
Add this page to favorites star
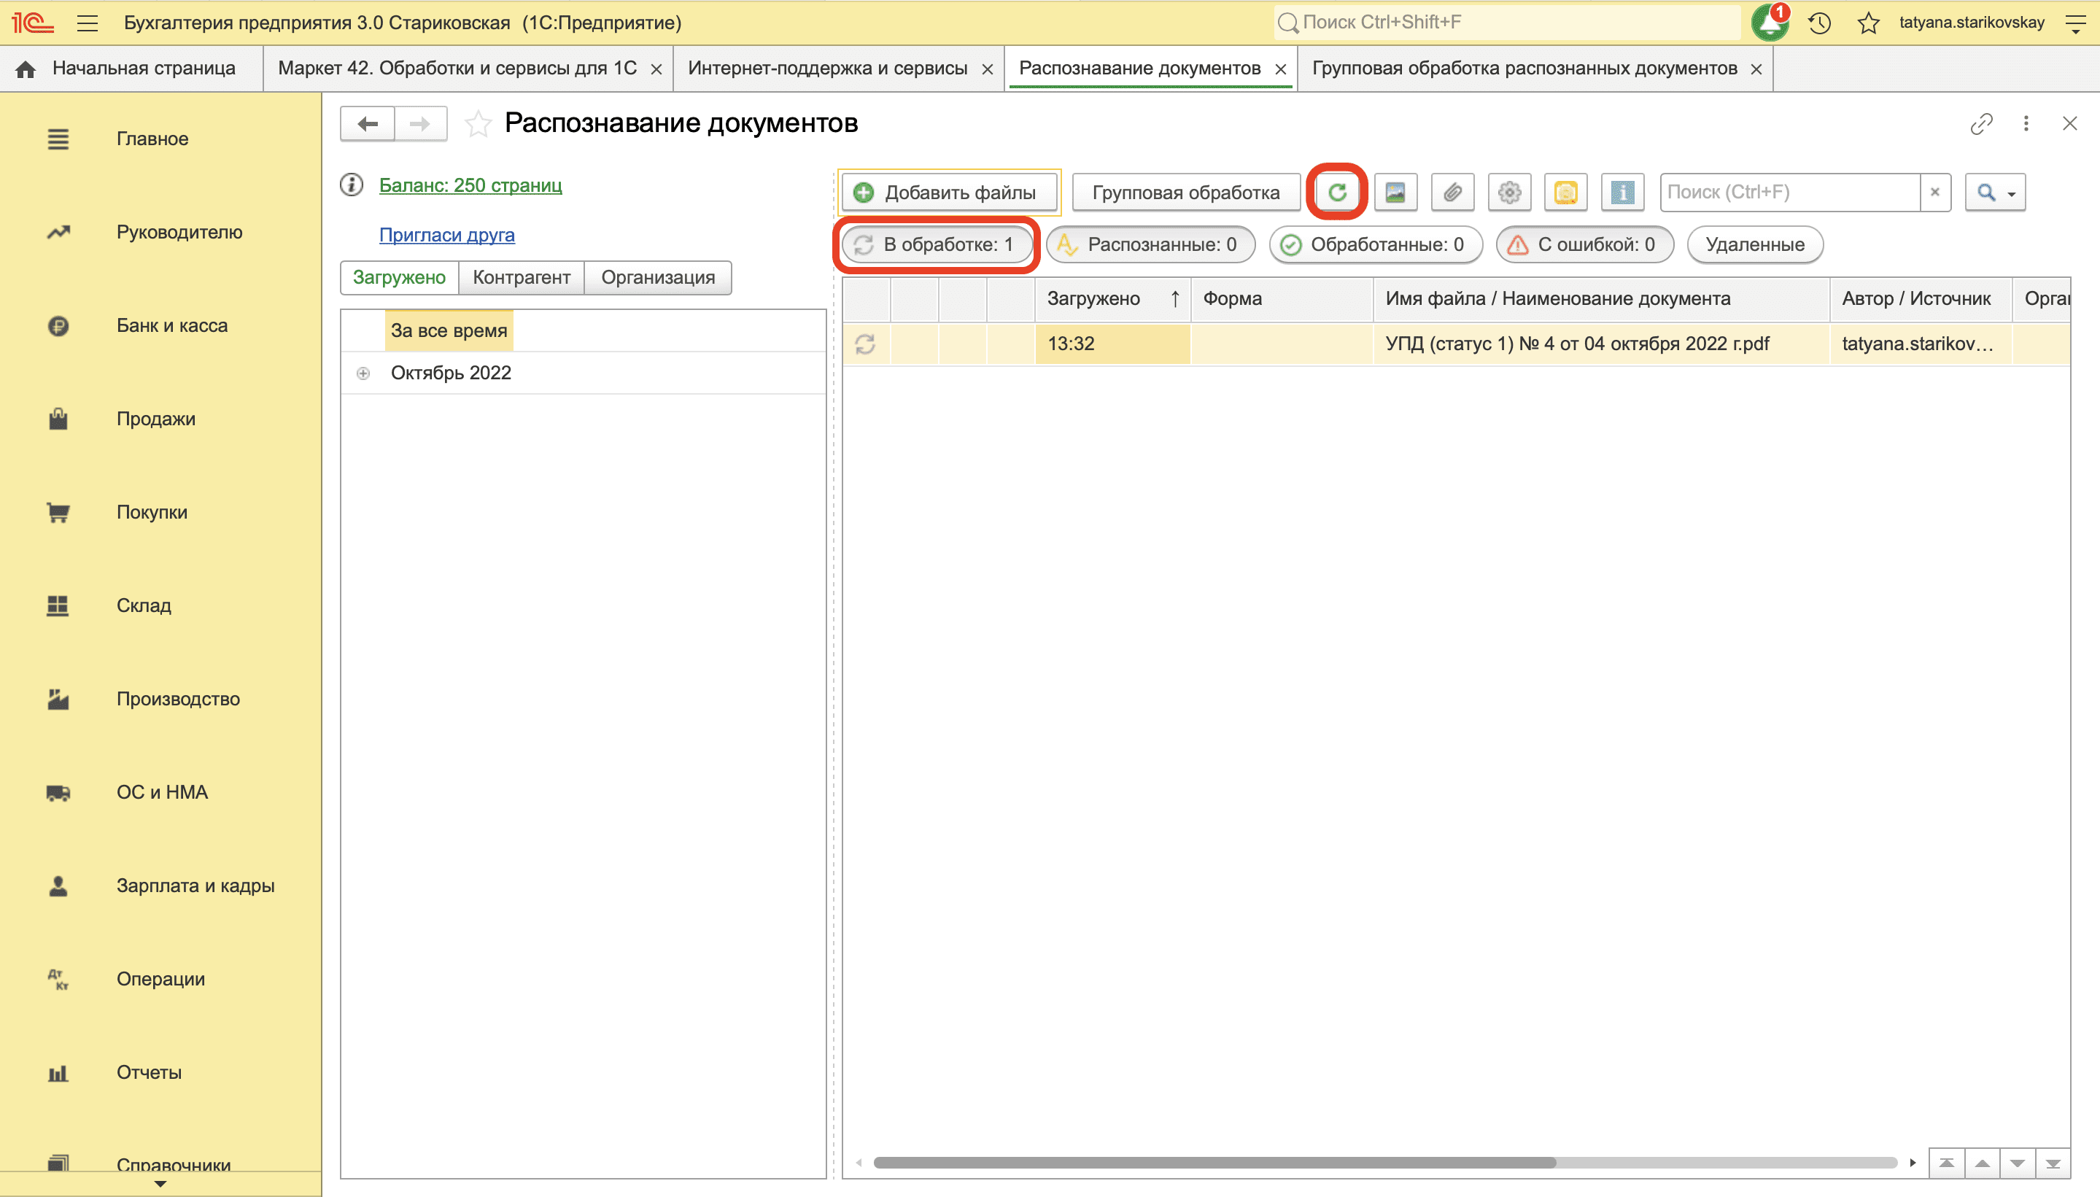(478, 123)
